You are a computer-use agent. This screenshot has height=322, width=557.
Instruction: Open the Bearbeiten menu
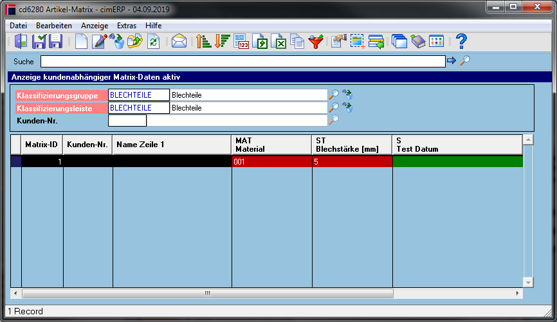[54, 26]
